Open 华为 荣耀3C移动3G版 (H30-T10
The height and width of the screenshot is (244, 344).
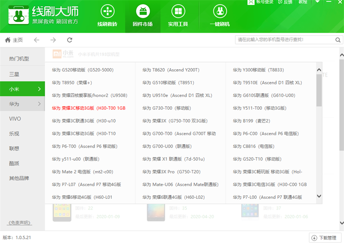(x=84, y=134)
